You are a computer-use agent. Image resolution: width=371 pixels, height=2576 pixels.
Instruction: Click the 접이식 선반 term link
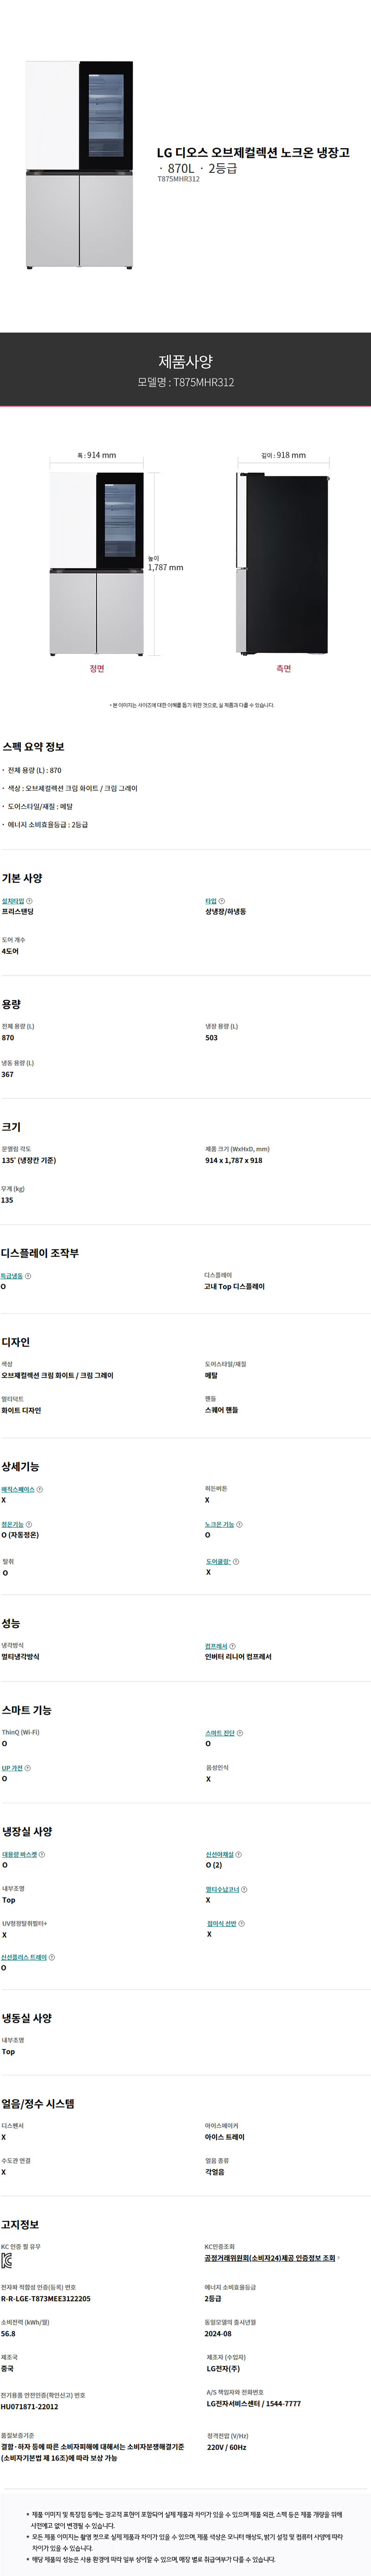point(221,1923)
